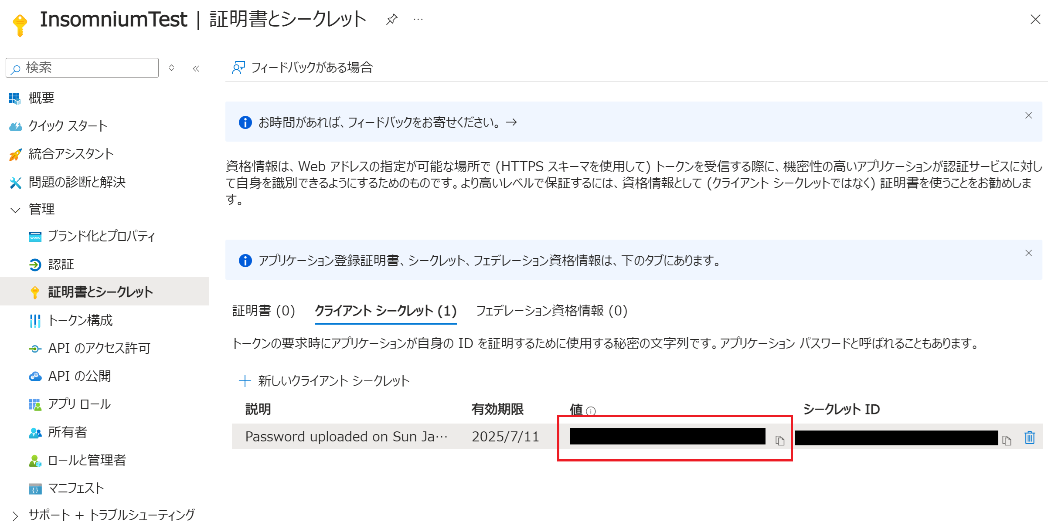The image size is (1048, 529).
Task: Delete the client secret with trash icon
Action: 1030,437
